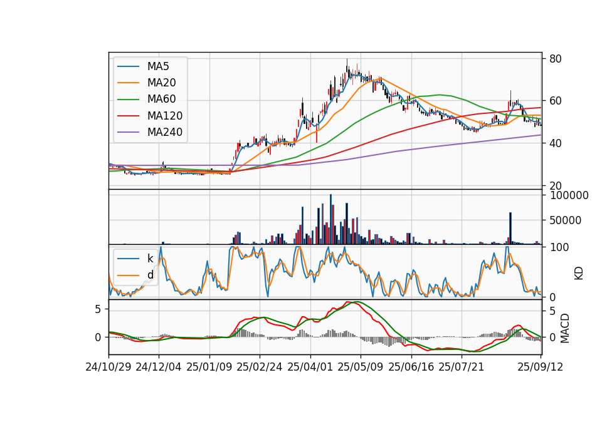Click the left MACD axis value 0
Screen dimensions: 602x432
tap(98, 337)
